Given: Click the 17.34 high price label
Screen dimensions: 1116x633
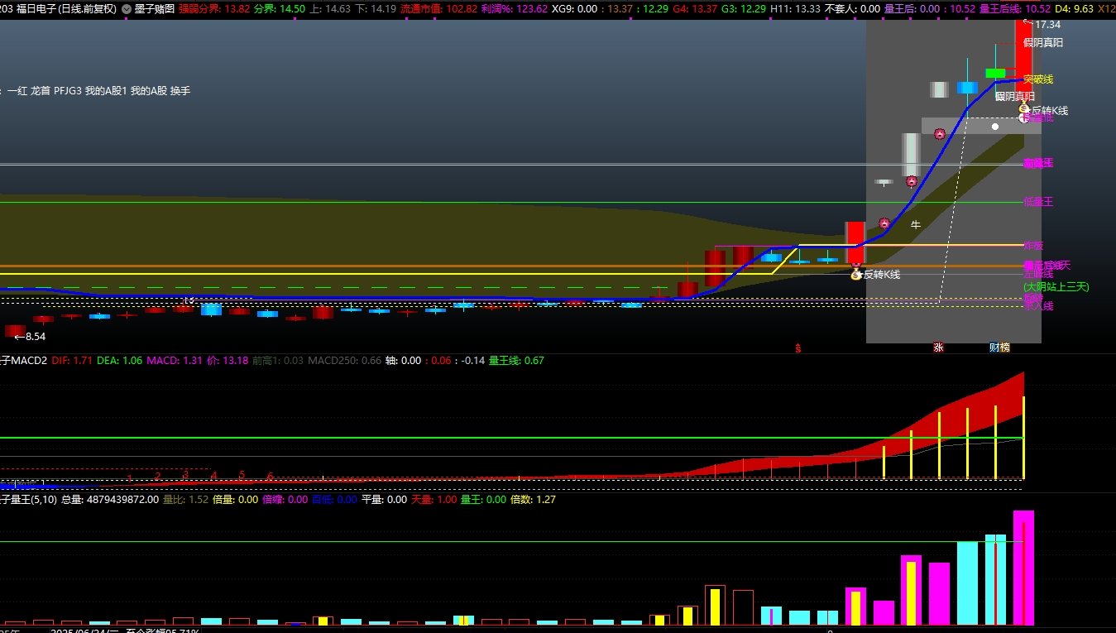Looking at the screenshot, I should pyautogui.click(x=1047, y=26).
